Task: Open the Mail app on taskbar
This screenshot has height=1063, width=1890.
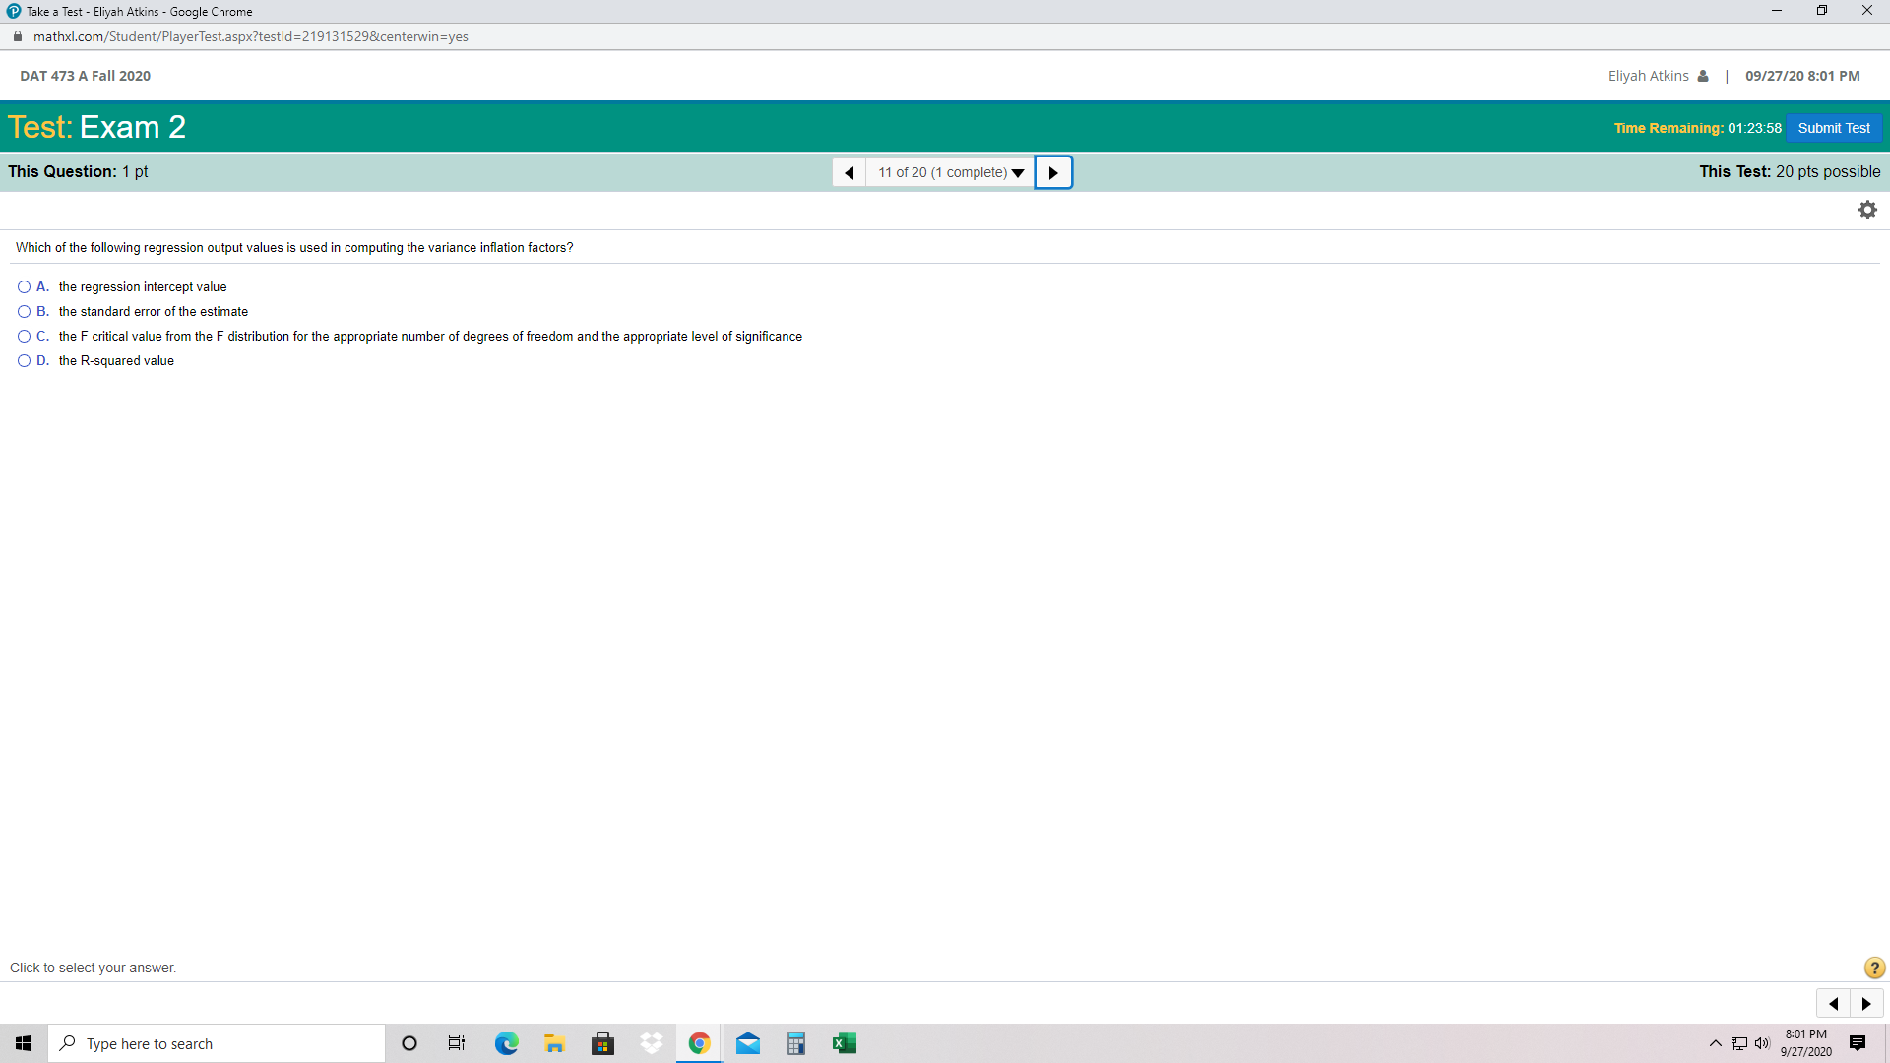Action: 747,1043
